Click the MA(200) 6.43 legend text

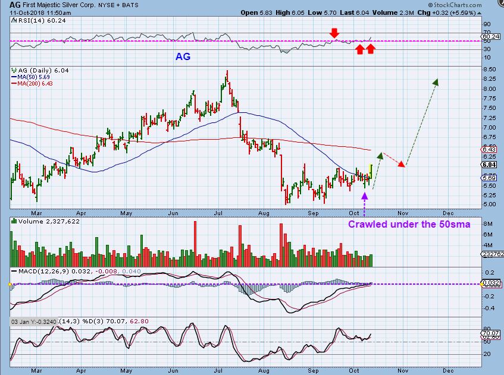point(35,83)
